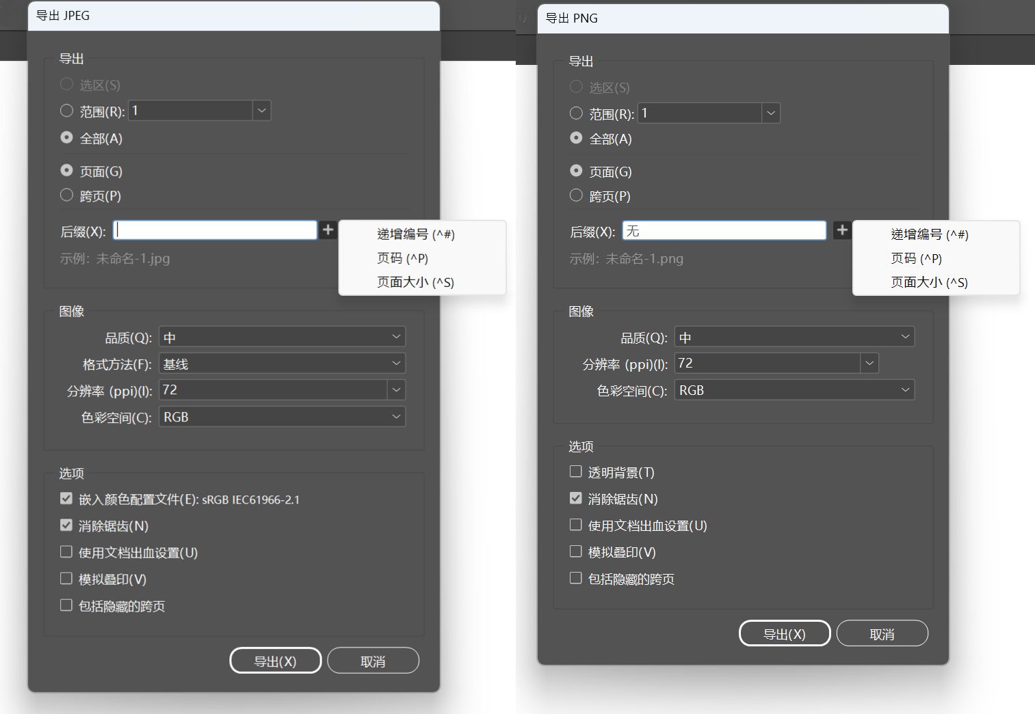
Task: Click the 范围 page number field in PNG dialog
Action: click(698, 113)
